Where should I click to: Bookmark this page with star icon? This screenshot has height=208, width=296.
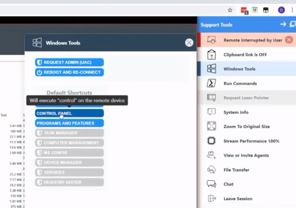(x=230, y=10)
